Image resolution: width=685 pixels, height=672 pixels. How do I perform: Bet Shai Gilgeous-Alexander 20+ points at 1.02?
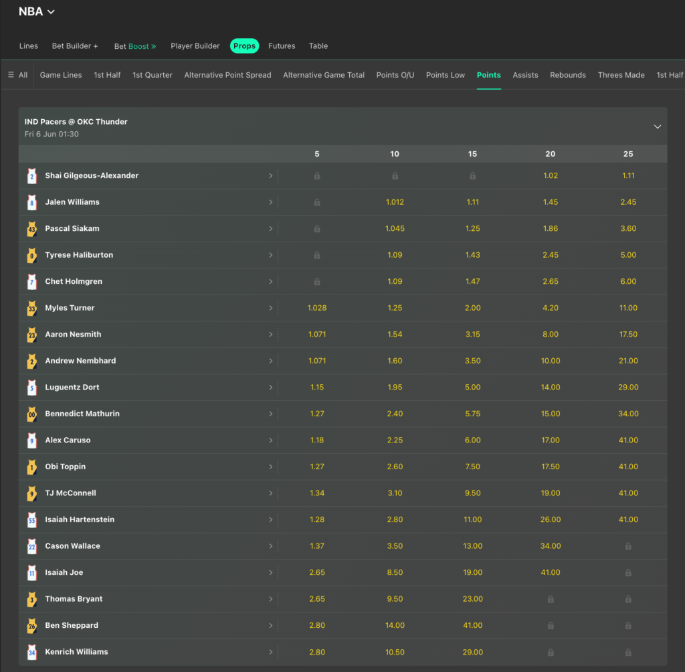point(551,176)
